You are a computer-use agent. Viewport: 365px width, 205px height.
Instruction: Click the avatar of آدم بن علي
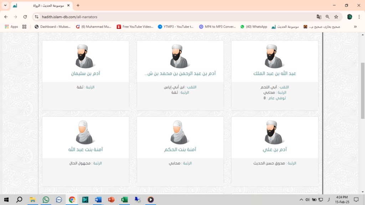click(274, 132)
